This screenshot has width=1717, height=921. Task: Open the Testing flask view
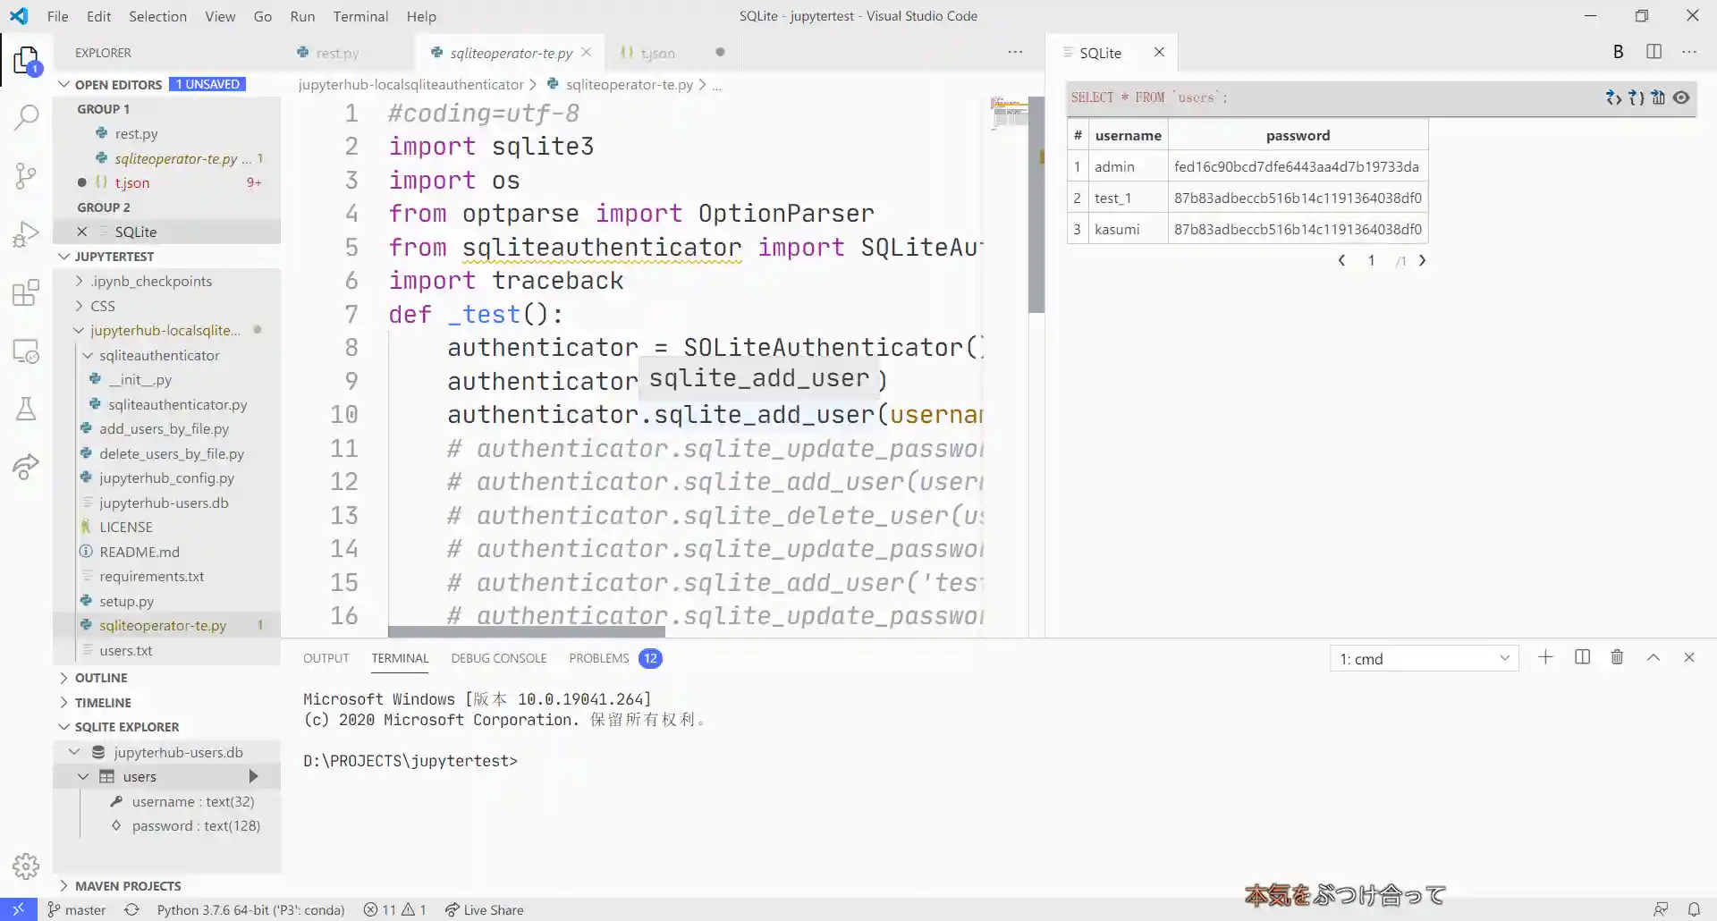coord(26,410)
